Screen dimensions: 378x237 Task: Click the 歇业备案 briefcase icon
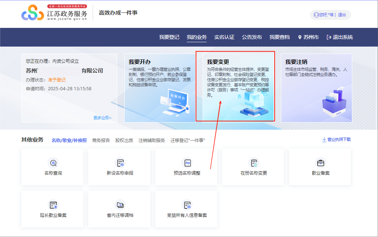321,163
